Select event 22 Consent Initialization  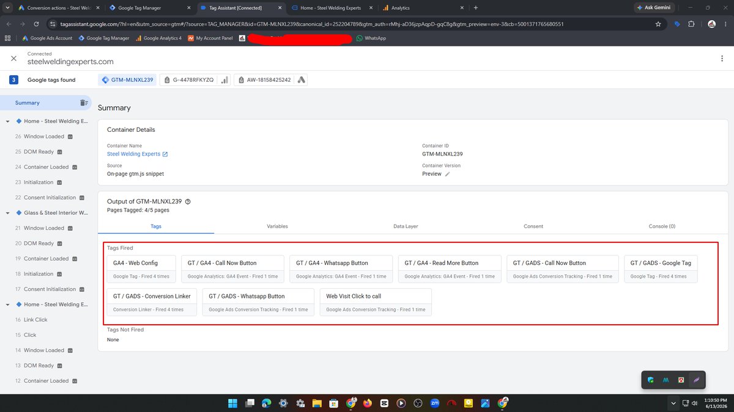[50, 198]
